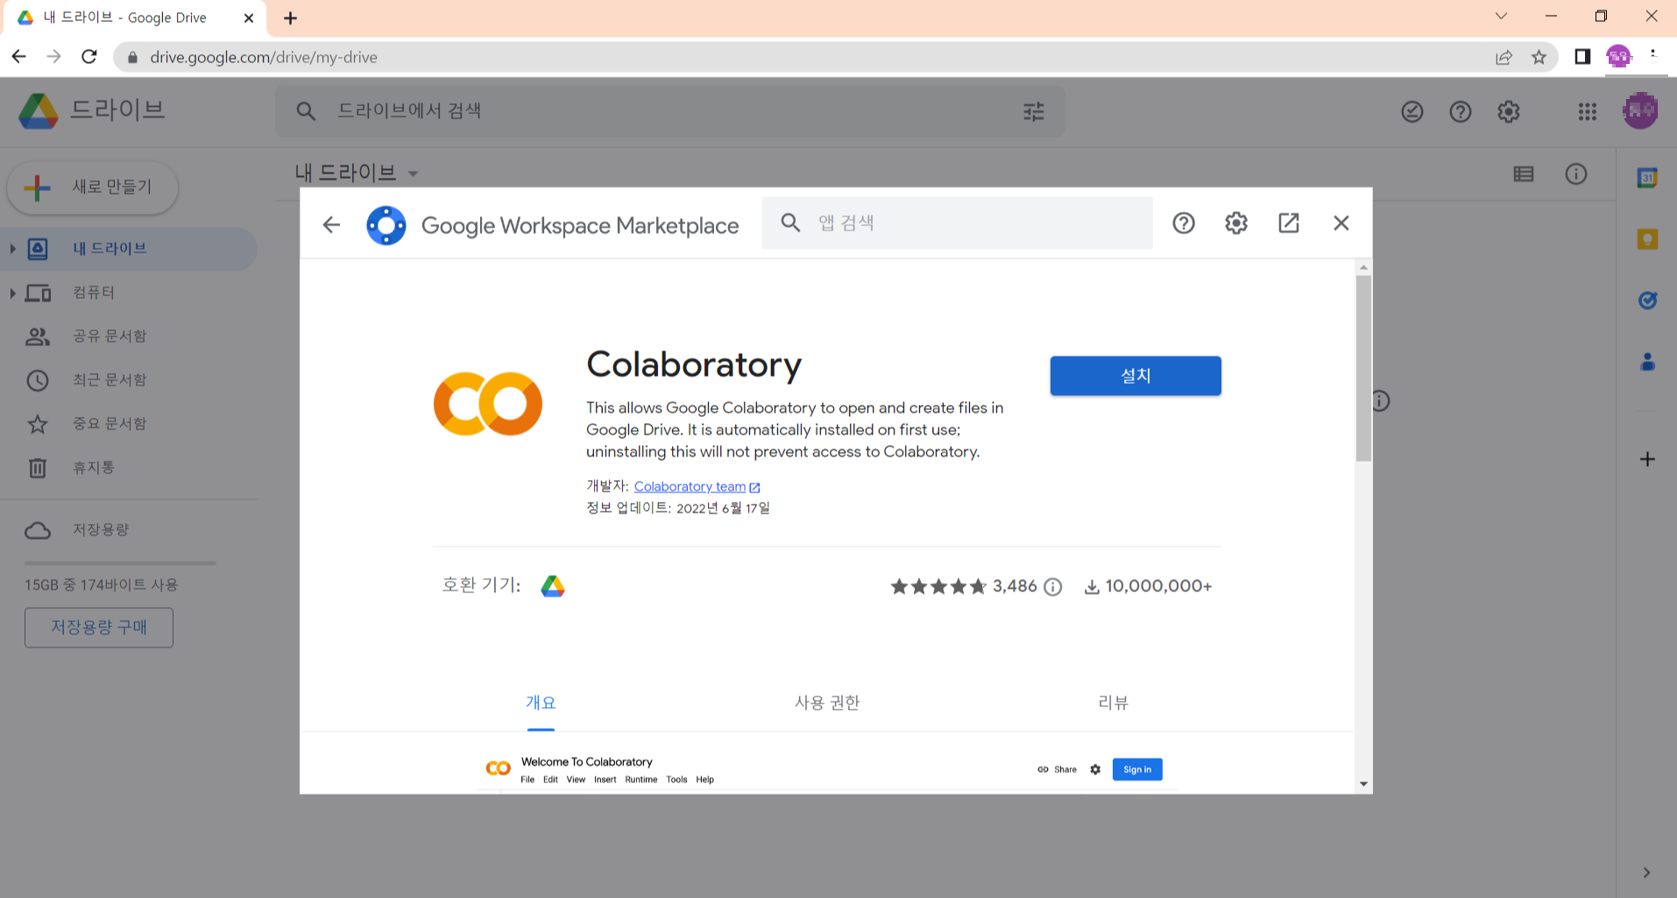This screenshot has height=898, width=1677.
Task: Click the Google account avatar in Drive
Action: (x=1640, y=111)
